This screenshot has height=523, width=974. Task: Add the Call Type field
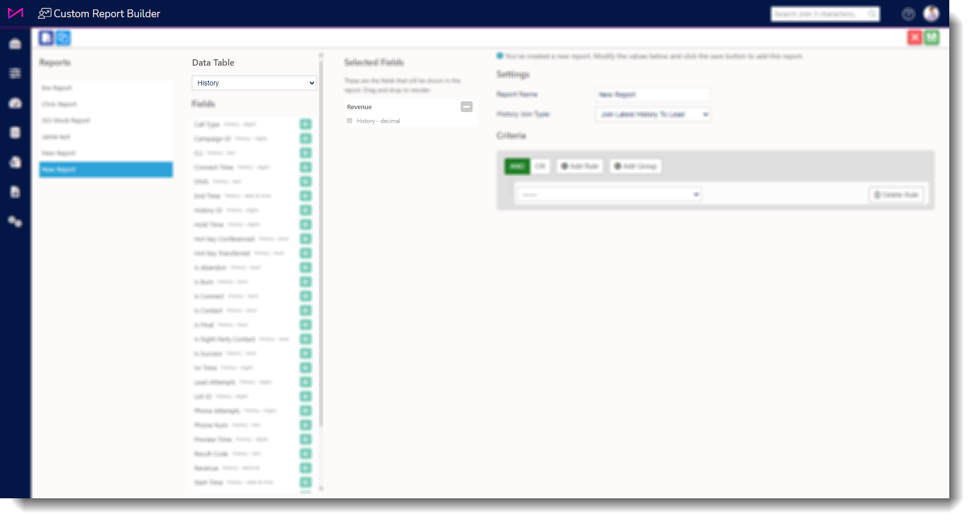306,124
